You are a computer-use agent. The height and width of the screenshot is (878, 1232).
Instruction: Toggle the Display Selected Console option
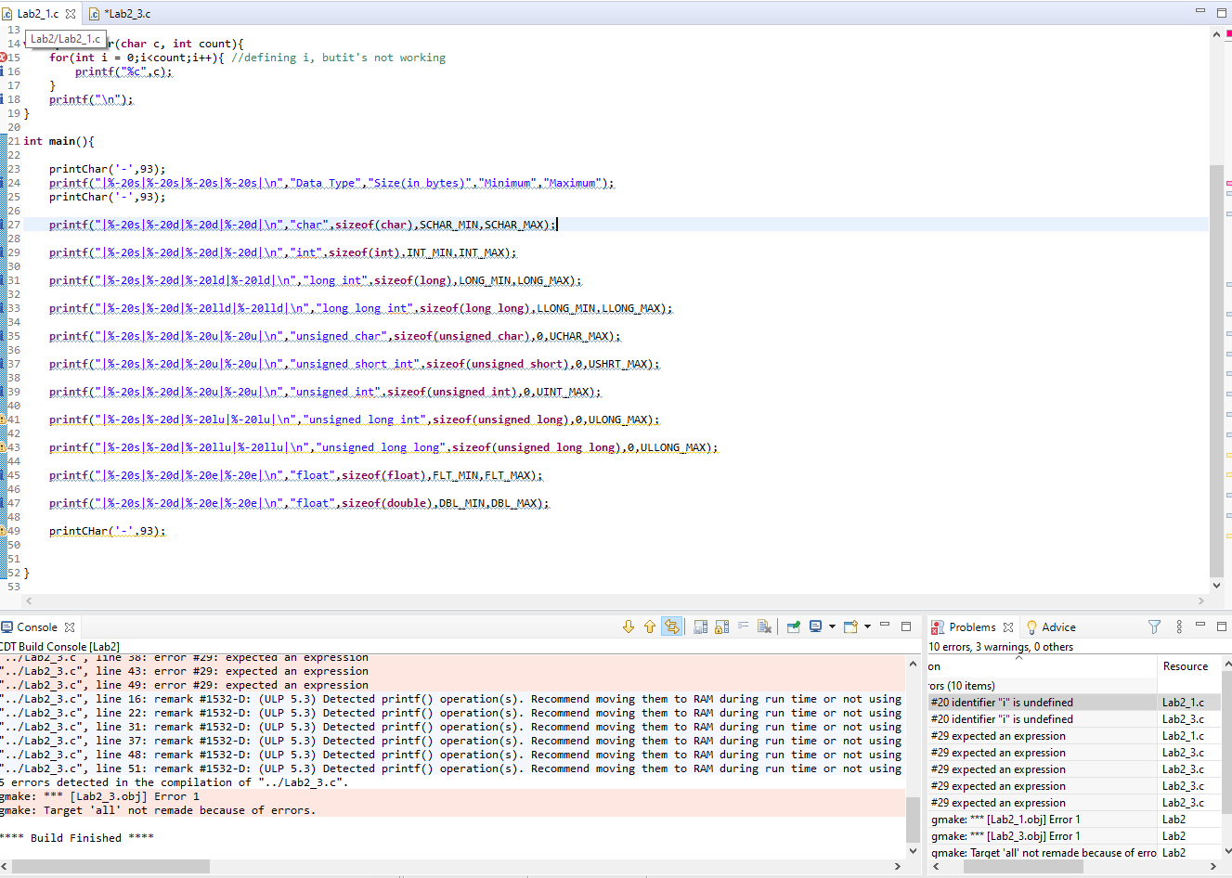point(815,626)
